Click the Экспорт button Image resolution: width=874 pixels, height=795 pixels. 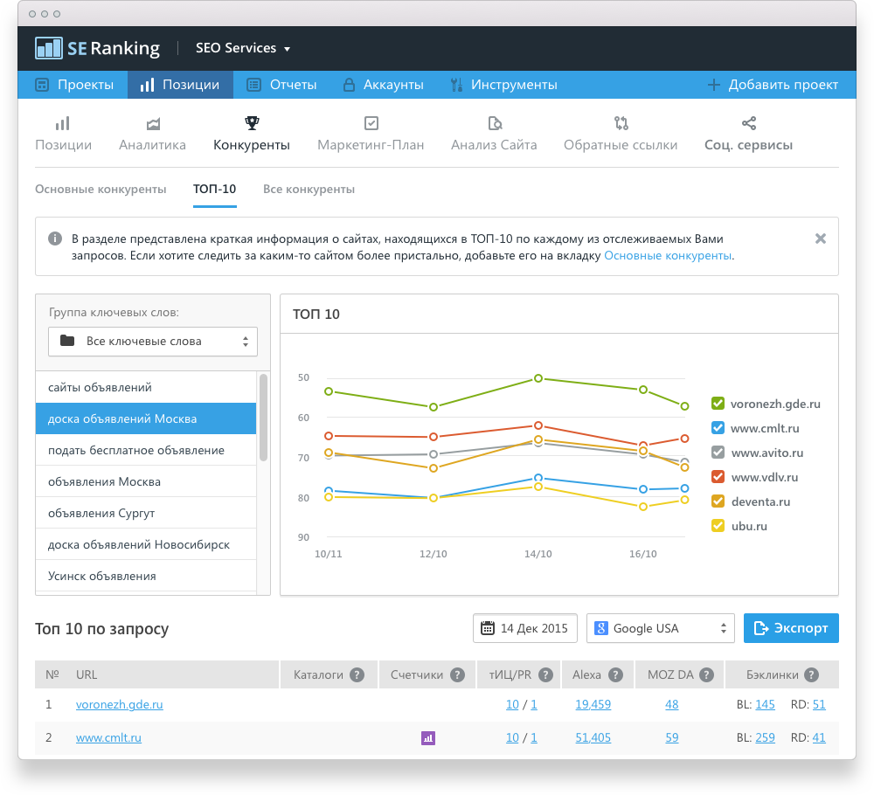point(791,628)
